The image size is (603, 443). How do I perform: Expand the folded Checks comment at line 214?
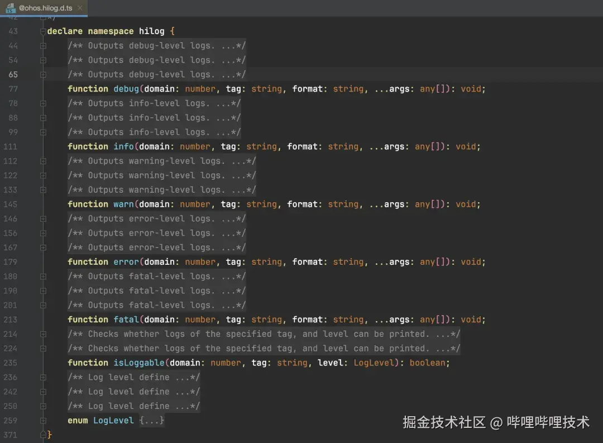(x=43, y=334)
